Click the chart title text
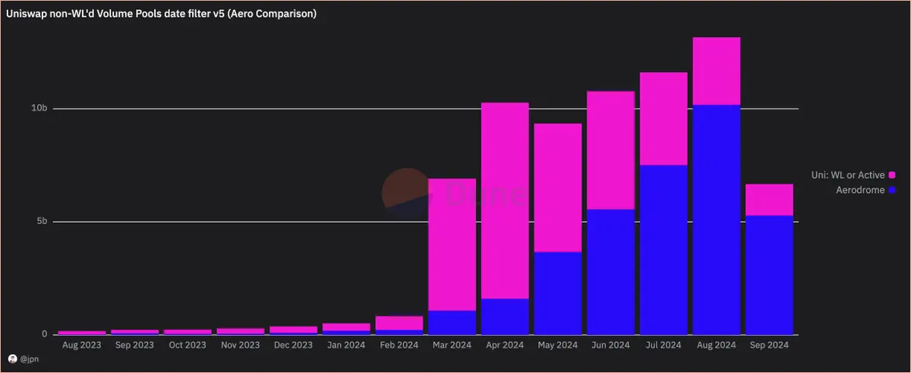The image size is (911, 373). [162, 14]
